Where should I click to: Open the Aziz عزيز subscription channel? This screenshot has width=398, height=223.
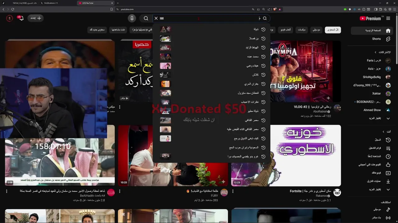[x=371, y=69]
